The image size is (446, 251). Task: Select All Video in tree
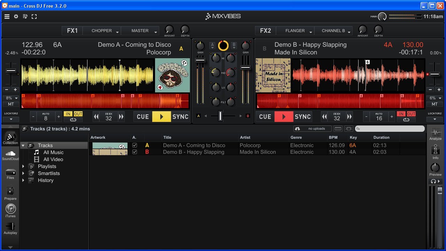(x=53, y=159)
